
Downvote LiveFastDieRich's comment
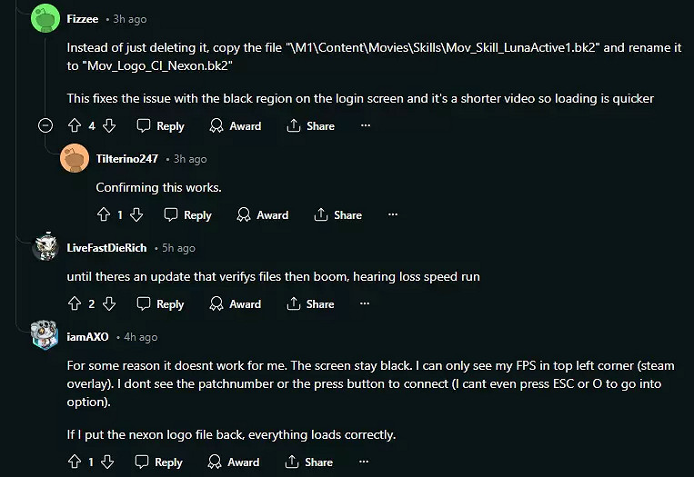pos(108,304)
